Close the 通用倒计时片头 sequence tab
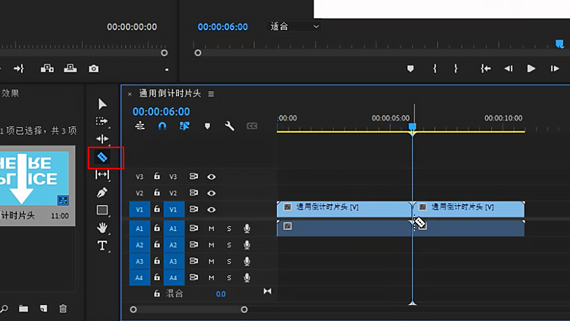This screenshot has height=321, width=570. [x=130, y=94]
